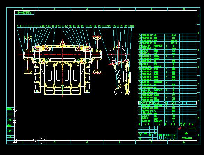Viewport: 204px width, 155px height.
Task: Select part balloon number 12
Action: pyautogui.click(x=49, y=26)
